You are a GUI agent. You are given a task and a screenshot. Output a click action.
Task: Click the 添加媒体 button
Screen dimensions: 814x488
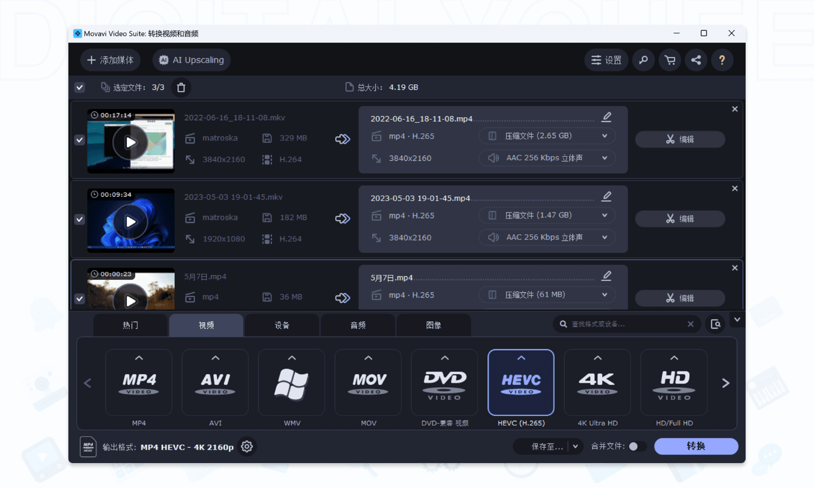[x=110, y=60]
